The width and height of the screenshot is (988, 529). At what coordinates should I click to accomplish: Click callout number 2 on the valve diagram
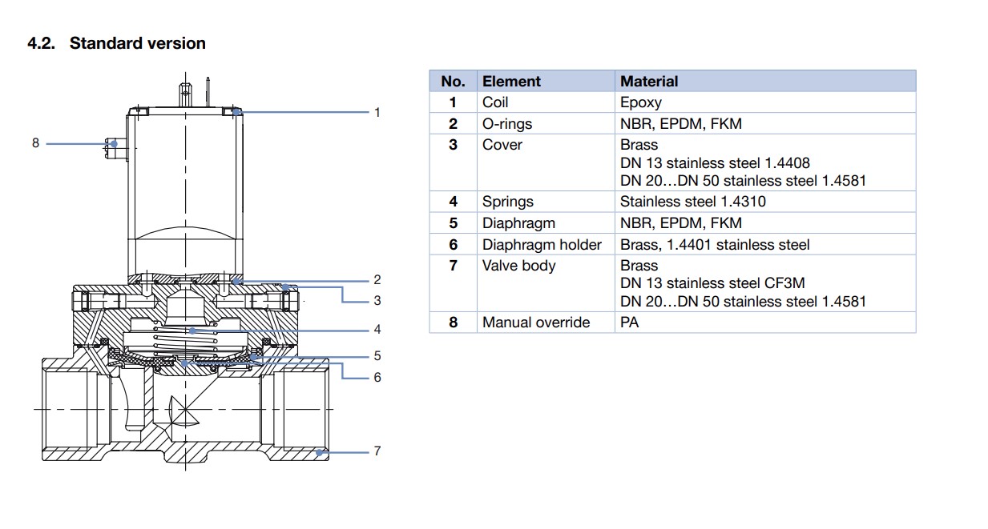pyautogui.click(x=377, y=280)
